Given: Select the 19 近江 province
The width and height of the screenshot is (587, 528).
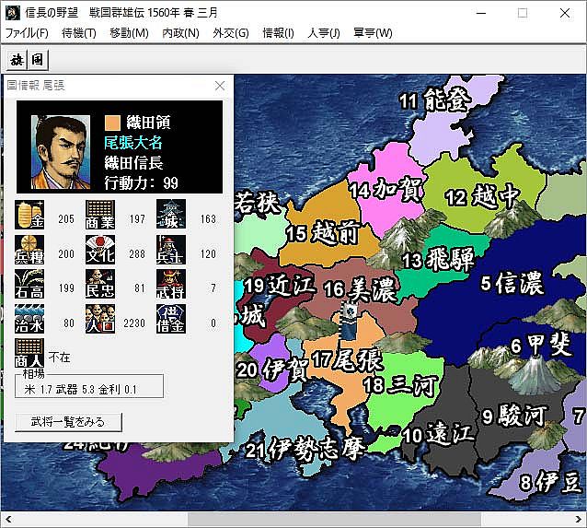Looking at the screenshot, I should [279, 285].
